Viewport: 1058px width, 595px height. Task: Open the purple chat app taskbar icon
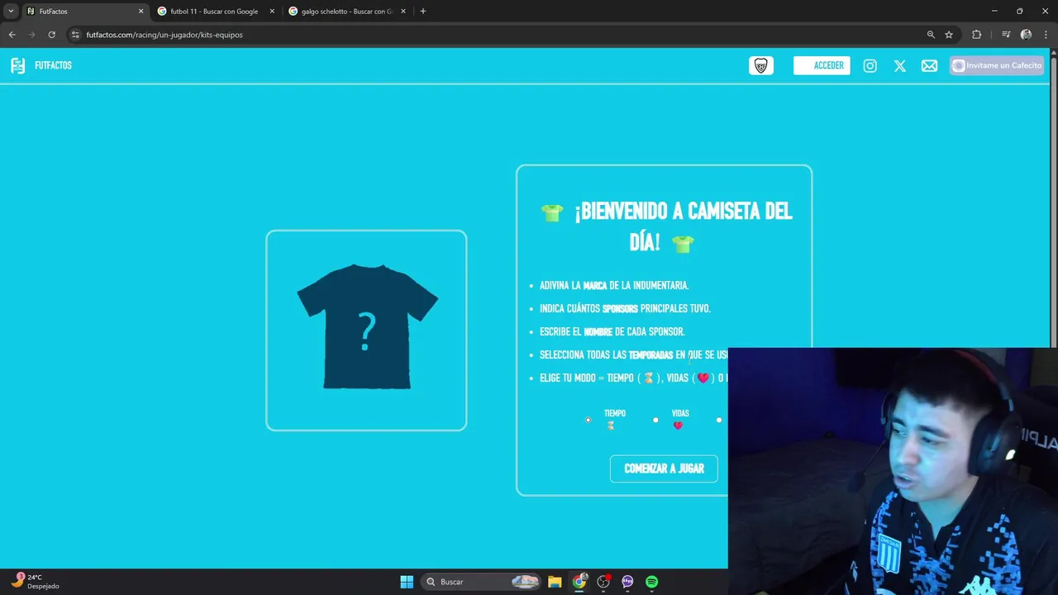[x=627, y=582]
